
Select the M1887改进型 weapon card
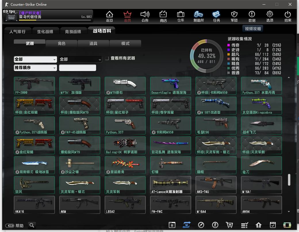[216, 106]
